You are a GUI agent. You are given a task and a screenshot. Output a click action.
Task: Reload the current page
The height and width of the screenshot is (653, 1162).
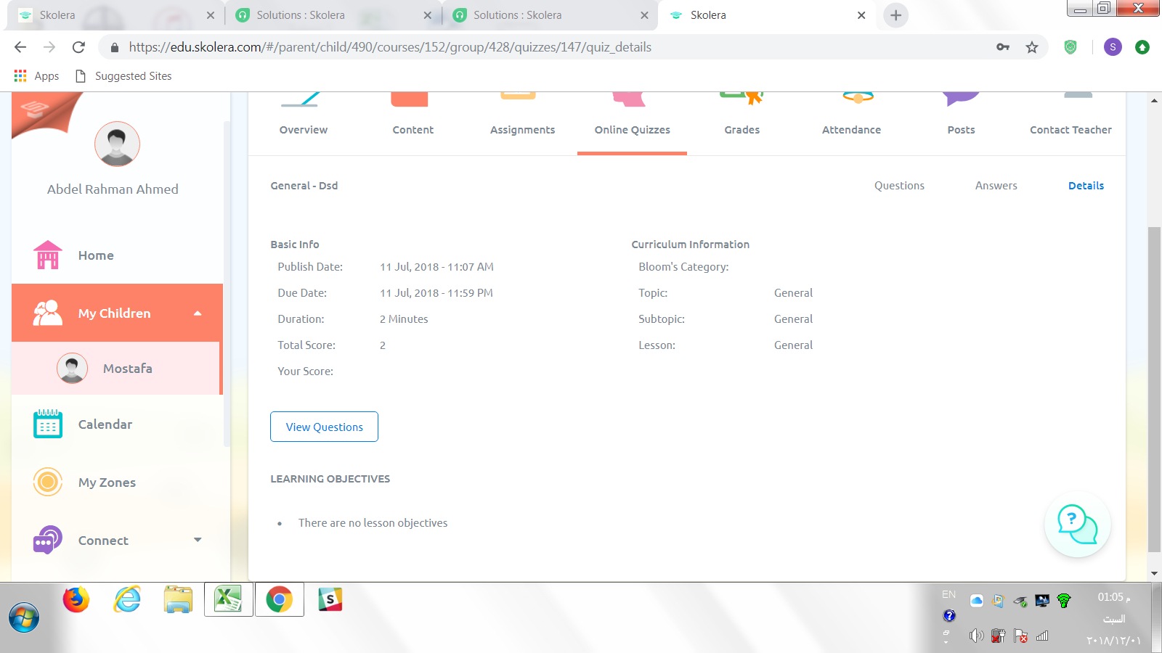(x=78, y=47)
